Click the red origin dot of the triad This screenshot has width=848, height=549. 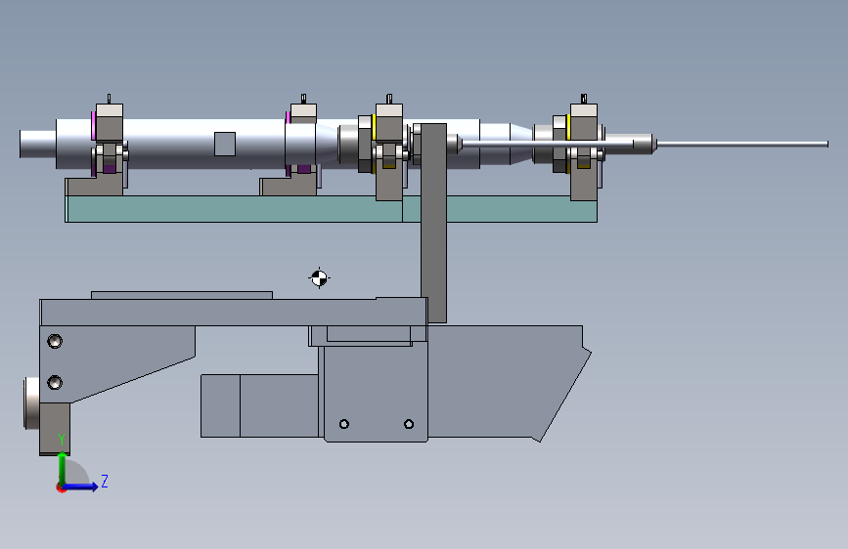(61, 487)
